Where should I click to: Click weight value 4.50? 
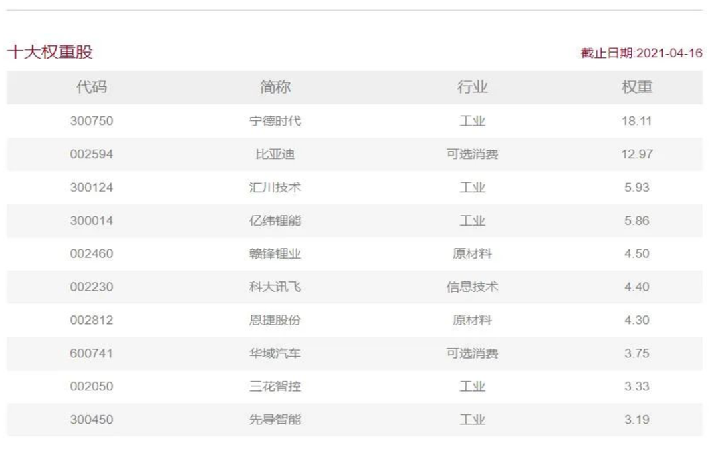(637, 254)
